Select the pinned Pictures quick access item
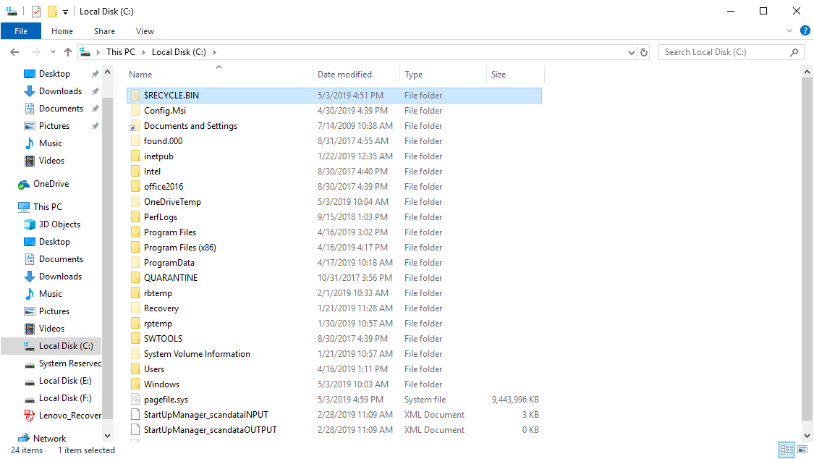 54,126
